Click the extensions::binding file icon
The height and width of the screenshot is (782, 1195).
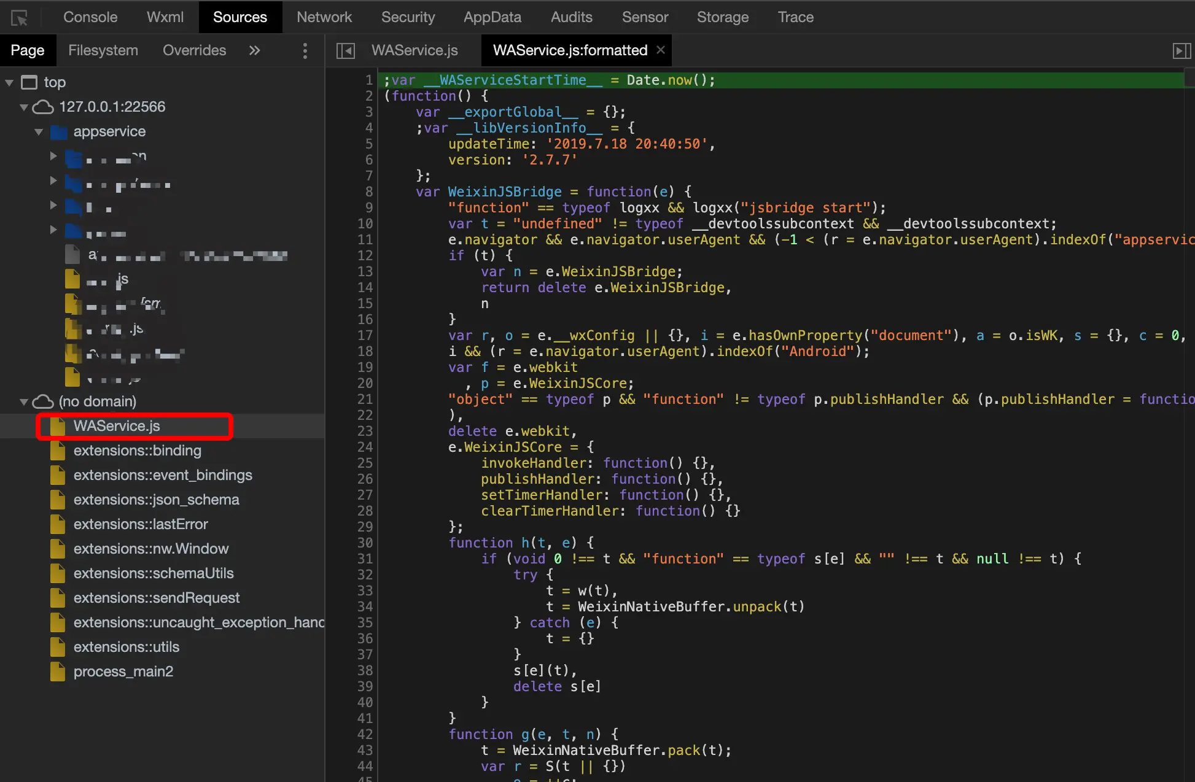58,451
